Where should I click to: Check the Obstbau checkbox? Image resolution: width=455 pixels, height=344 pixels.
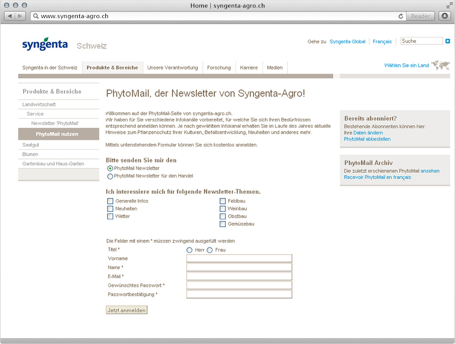[x=223, y=216]
